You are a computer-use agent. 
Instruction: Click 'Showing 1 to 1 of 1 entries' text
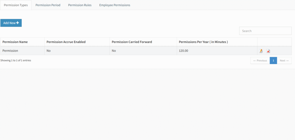point(16,60)
